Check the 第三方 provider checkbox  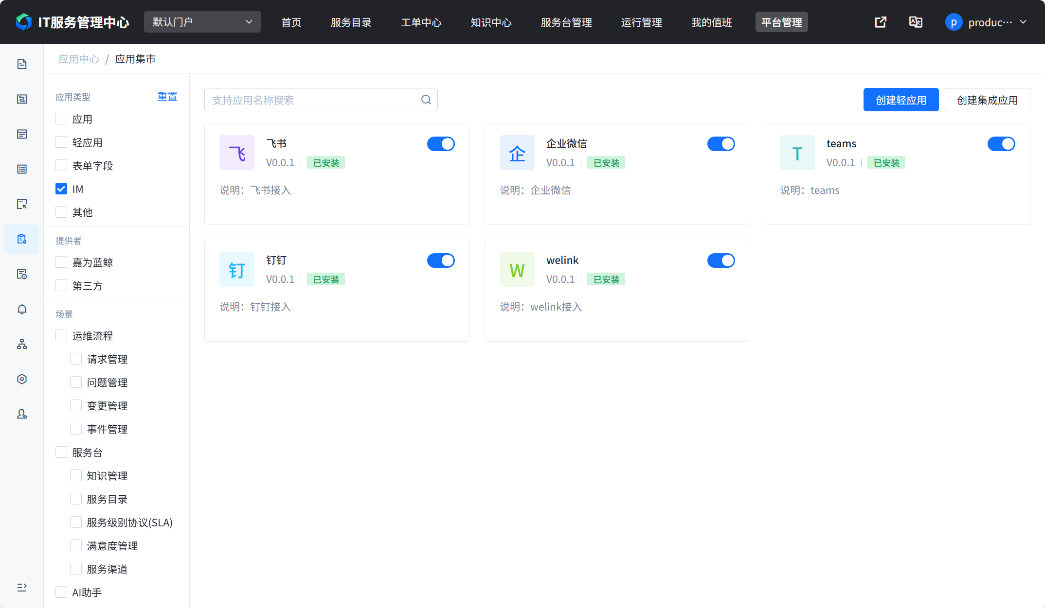(x=61, y=285)
